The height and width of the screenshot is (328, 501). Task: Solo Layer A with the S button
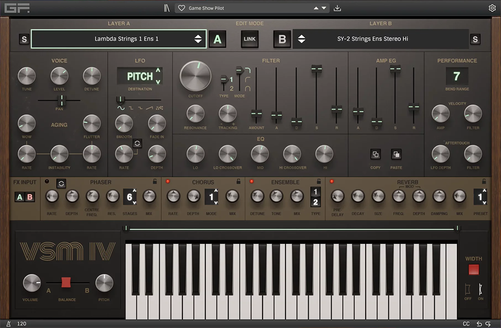tap(24, 39)
